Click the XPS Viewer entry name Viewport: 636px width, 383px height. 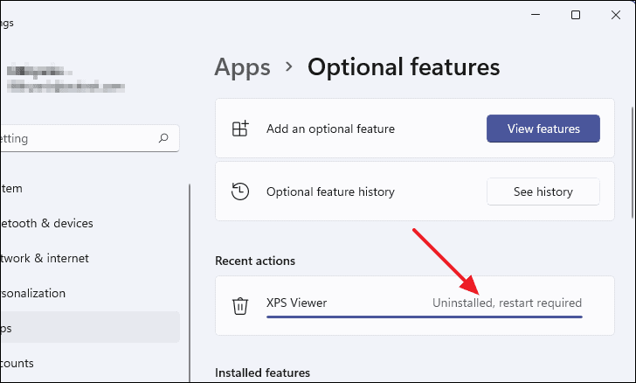296,303
